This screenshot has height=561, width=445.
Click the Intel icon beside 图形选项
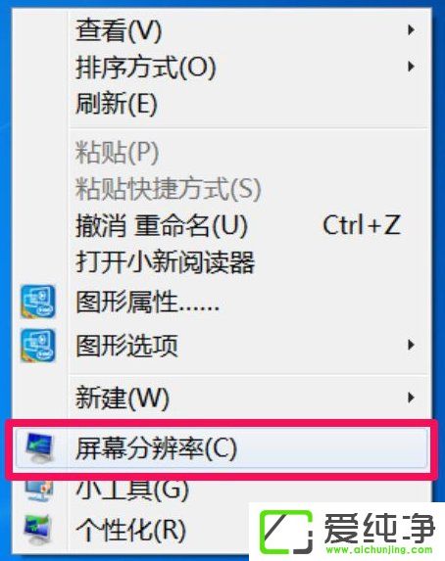tap(38, 346)
